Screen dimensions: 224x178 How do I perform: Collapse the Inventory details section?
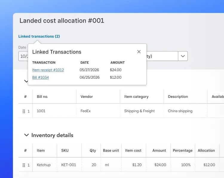pyautogui.click(x=26, y=135)
